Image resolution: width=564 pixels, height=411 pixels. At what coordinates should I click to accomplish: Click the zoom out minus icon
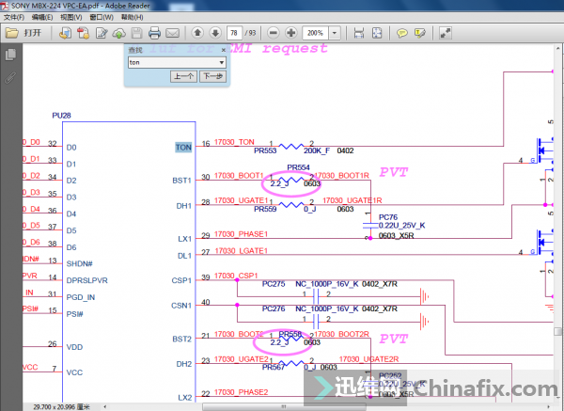pos(274,33)
